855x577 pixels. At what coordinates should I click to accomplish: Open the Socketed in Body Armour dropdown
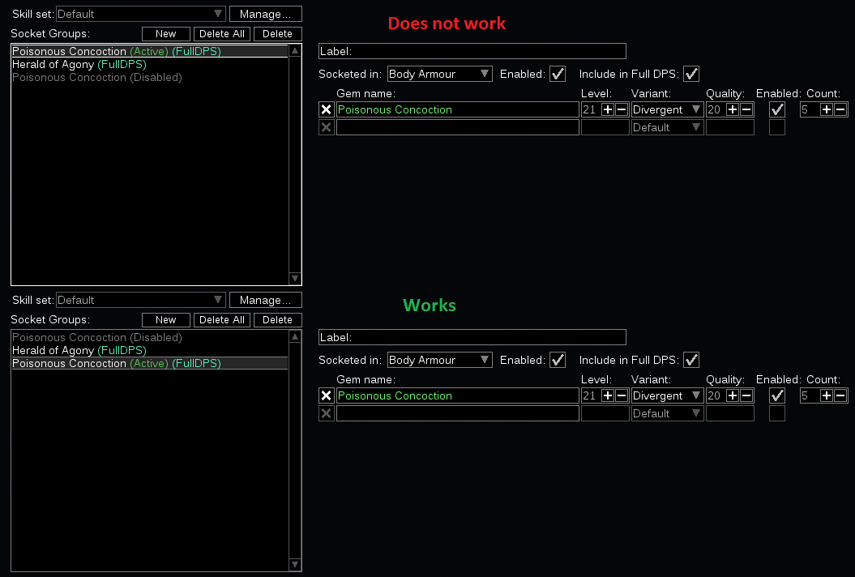point(439,74)
